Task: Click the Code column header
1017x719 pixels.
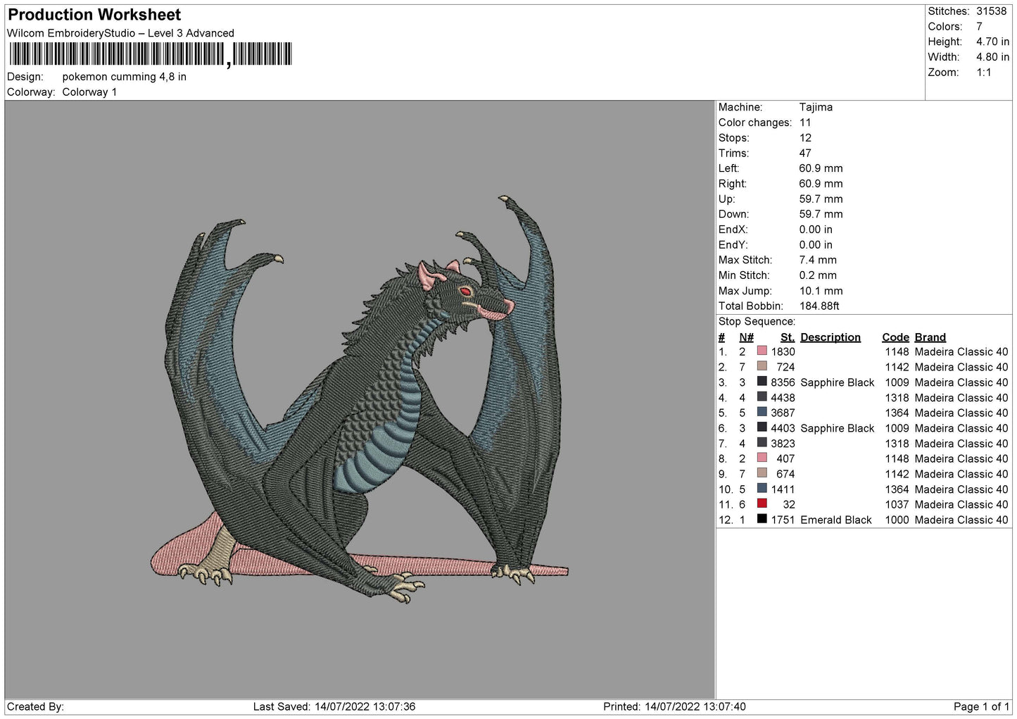Action: pos(895,337)
